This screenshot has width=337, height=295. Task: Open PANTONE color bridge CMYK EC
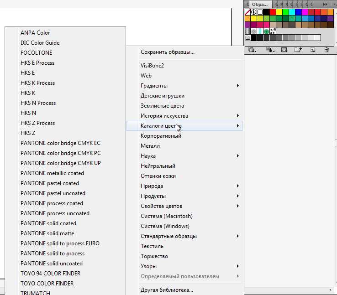pos(65,143)
